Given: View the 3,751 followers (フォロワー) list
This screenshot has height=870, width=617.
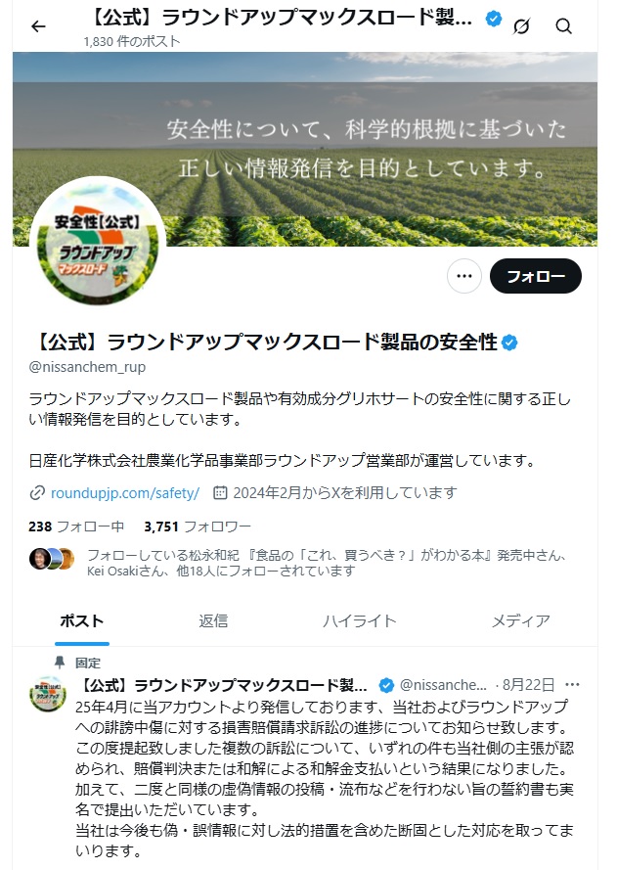Looking at the screenshot, I should click(198, 527).
